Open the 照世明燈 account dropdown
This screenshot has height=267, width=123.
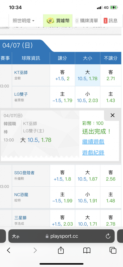24,21
